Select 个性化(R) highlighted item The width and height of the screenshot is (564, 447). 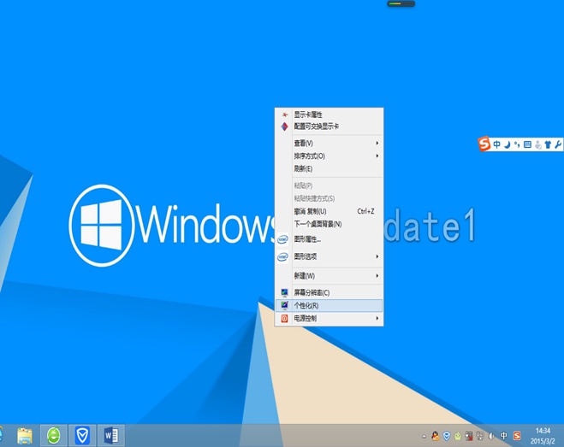329,305
